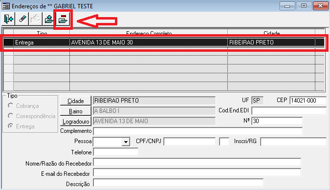Click the Nome/Razão do Recebedor field
Viewport: 330px width, 190px height.
pos(197,162)
